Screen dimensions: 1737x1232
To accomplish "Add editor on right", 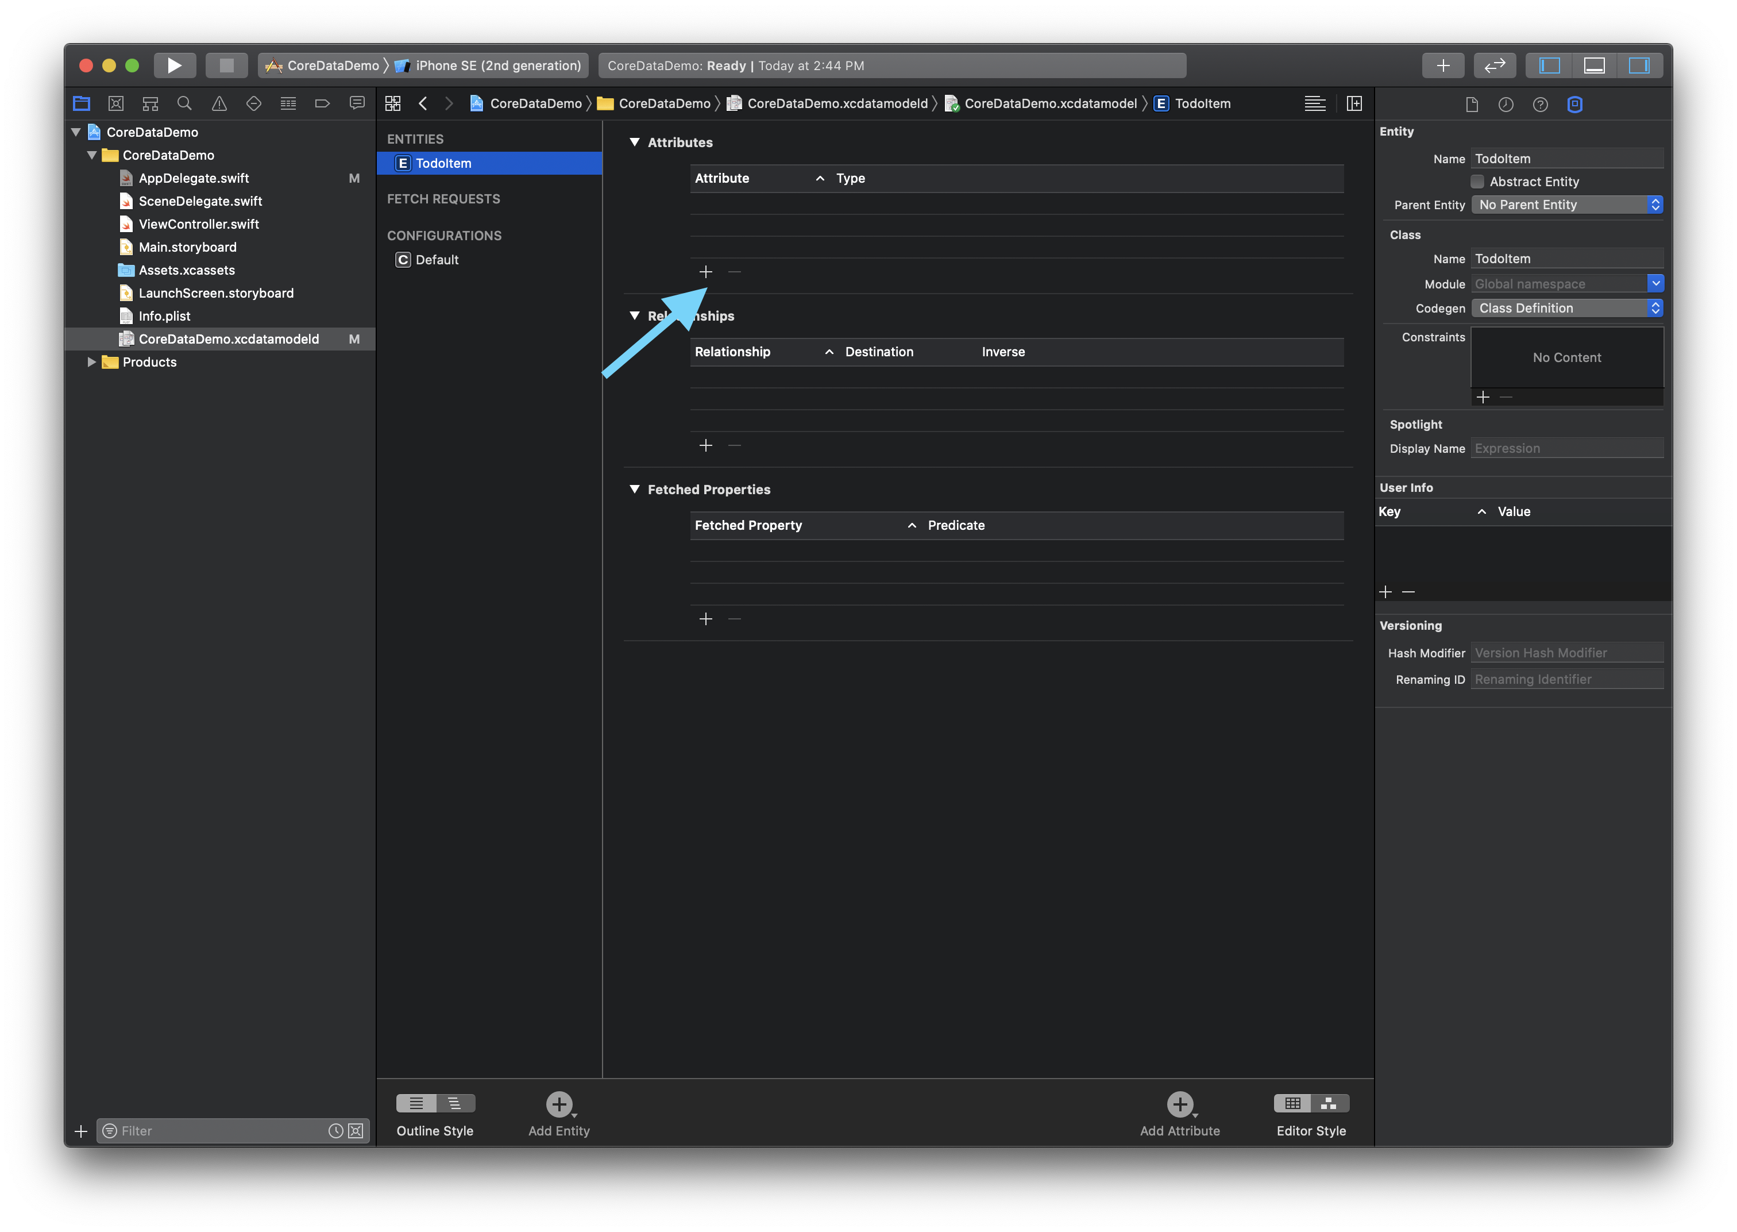I will click(x=1354, y=103).
